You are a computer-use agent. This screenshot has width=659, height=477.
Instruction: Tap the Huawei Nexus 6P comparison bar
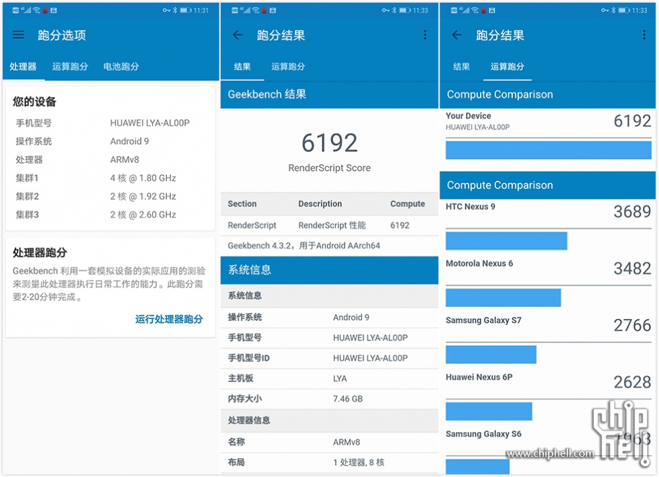pos(489,411)
